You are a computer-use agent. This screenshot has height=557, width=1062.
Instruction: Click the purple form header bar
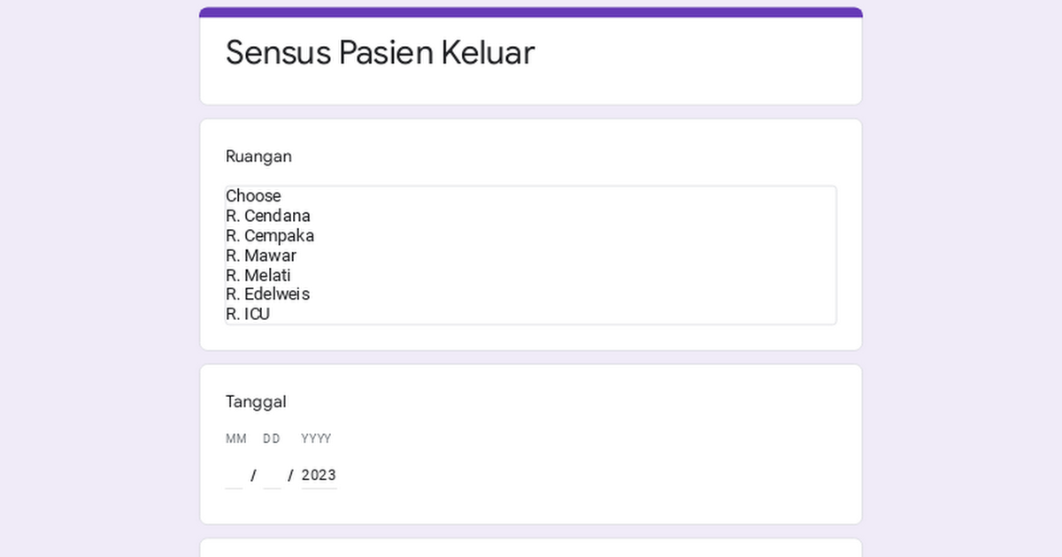531,12
